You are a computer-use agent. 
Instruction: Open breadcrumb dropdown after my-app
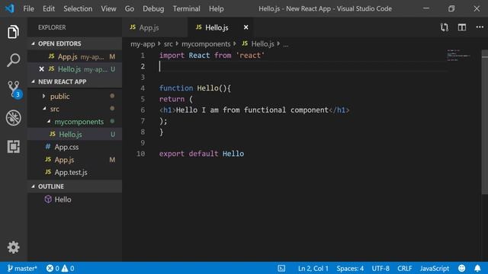click(x=159, y=44)
